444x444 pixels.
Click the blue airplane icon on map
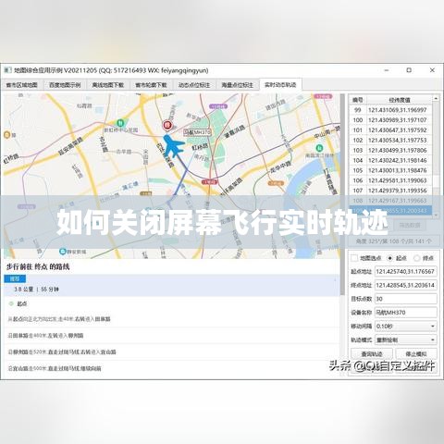click(173, 145)
